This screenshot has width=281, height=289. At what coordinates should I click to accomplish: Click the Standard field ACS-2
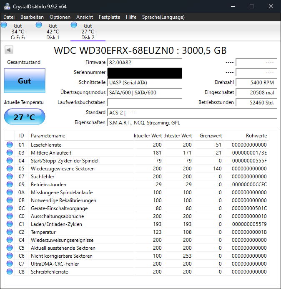[192, 112]
